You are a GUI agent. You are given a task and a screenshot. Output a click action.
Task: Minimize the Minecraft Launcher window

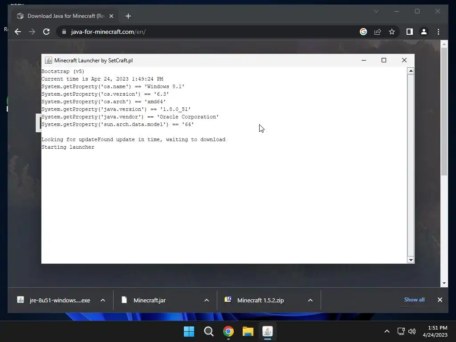(x=364, y=60)
